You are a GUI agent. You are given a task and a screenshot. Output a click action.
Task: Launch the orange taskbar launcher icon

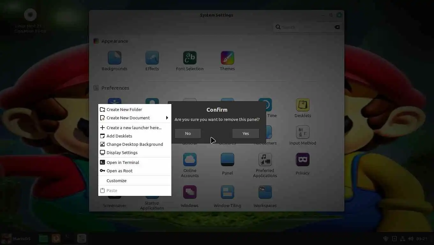point(56,238)
